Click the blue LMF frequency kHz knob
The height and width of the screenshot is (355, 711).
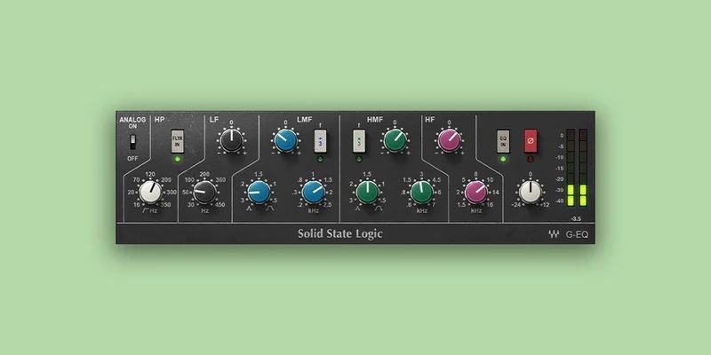click(313, 192)
